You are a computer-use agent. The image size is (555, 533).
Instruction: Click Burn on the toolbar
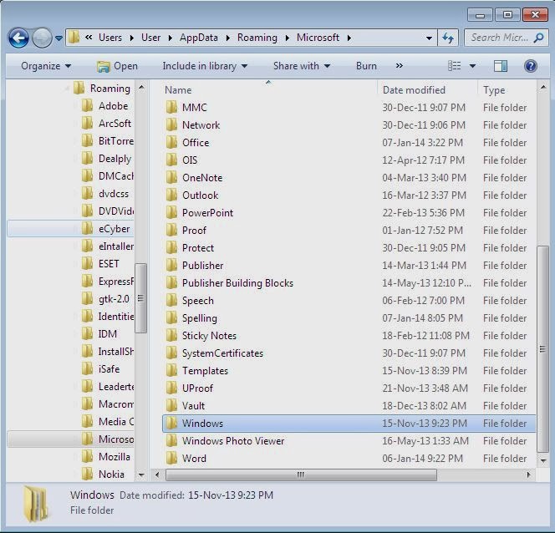pos(366,66)
